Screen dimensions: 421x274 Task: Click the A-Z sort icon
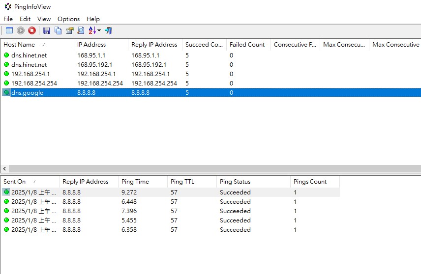tap(92, 30)
